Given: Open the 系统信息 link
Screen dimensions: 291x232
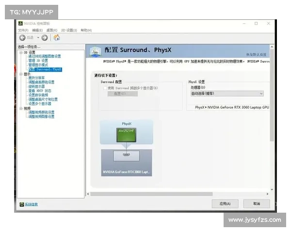Looking at the screenshot, I should pyautogui.click(x=31, y=204).
